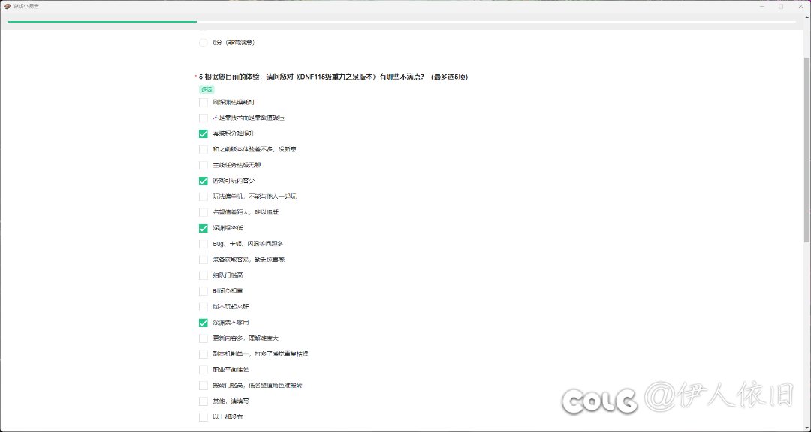
Task: Uncheck the 深渊票不够用 checkbox
Action: click(x=204, y=322)
